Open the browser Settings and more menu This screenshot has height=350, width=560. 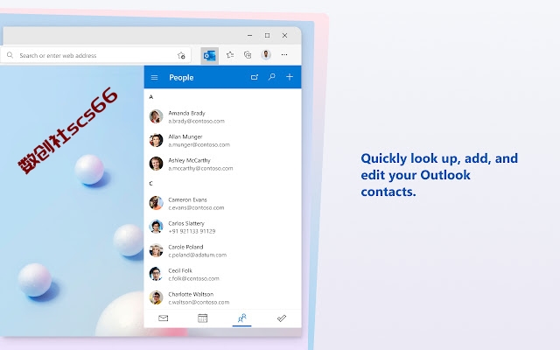click(284, 55)
